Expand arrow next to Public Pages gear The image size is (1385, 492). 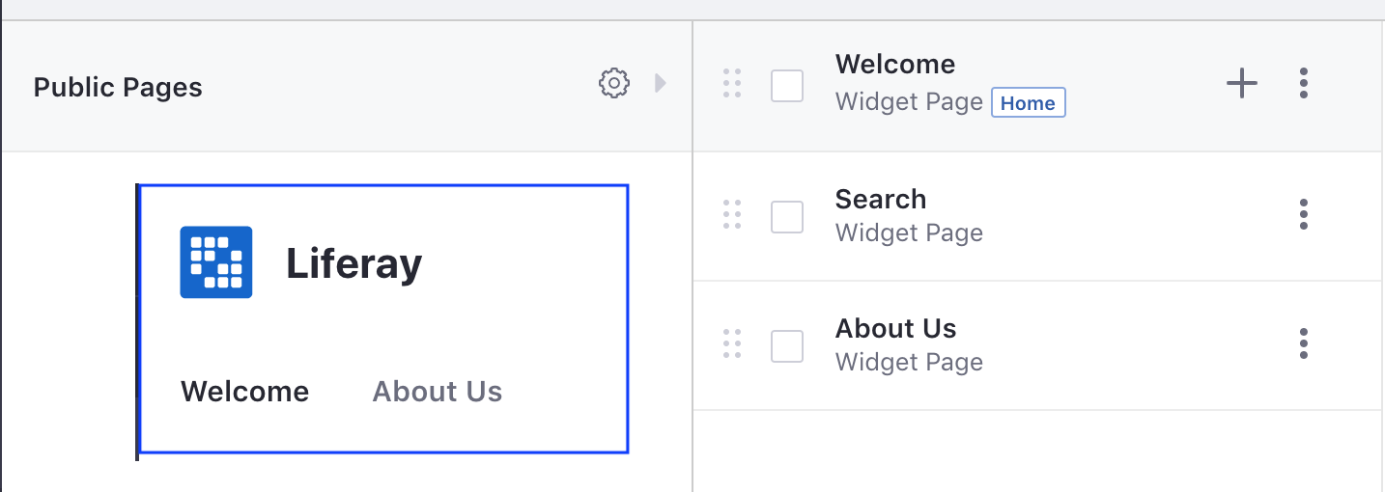[x=661, y=84]
